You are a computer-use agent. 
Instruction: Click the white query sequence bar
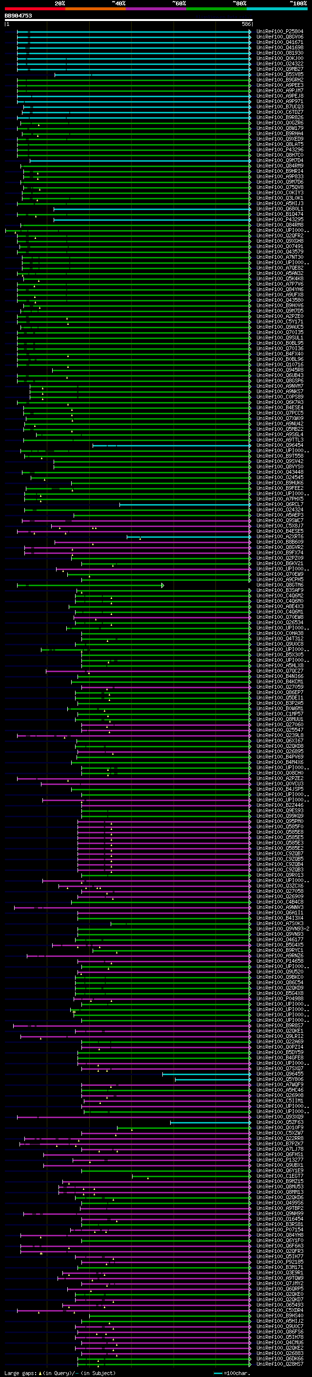coord(128,20)
